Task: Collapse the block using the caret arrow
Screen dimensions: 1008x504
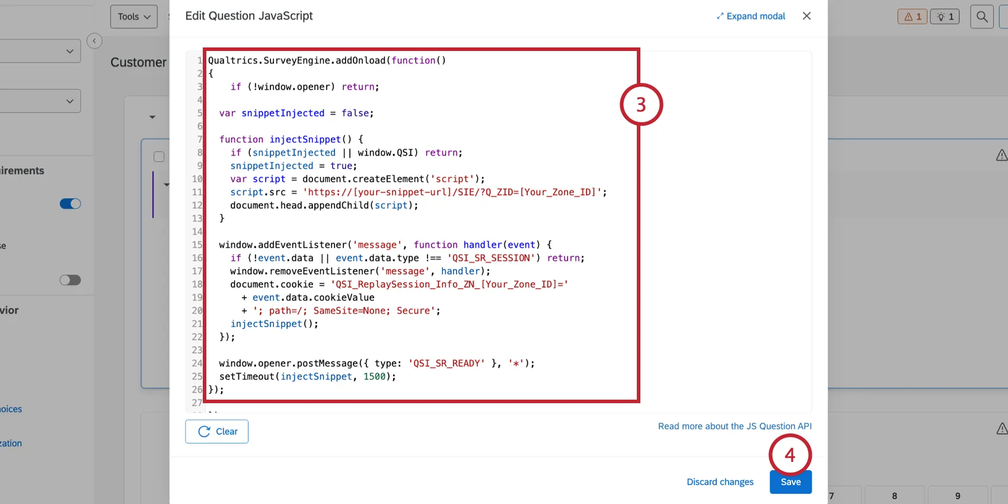Action: pyautogui.click(x=152, y=117)
